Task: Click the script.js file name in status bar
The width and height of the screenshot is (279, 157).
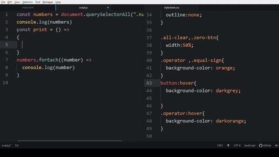Action: 7,145
